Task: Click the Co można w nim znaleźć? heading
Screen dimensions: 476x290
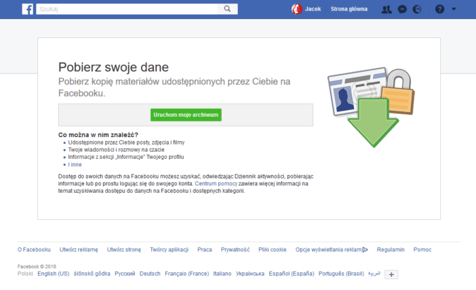Action: (x=98, y=134)
